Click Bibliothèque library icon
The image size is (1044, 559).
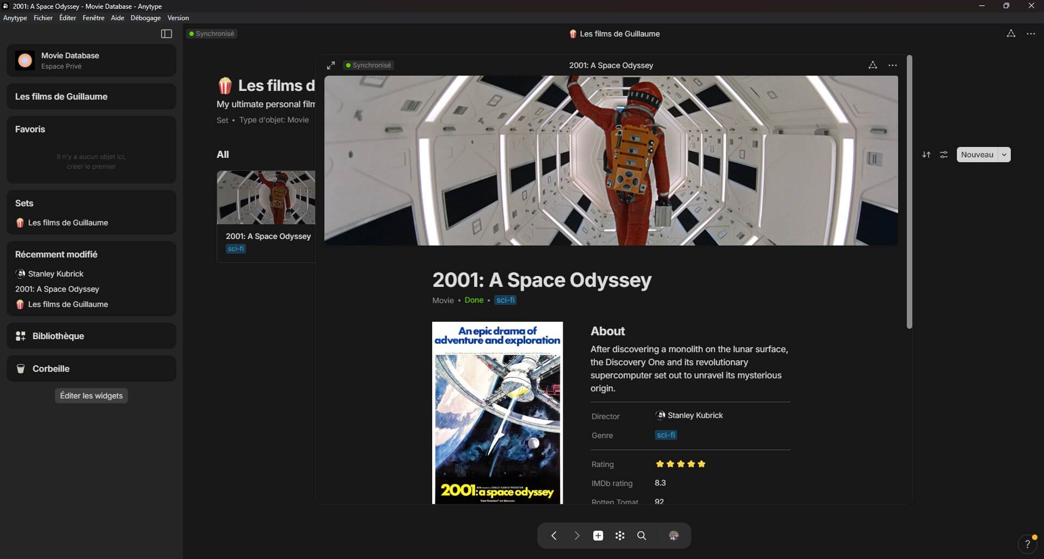(x=21, y=336)
